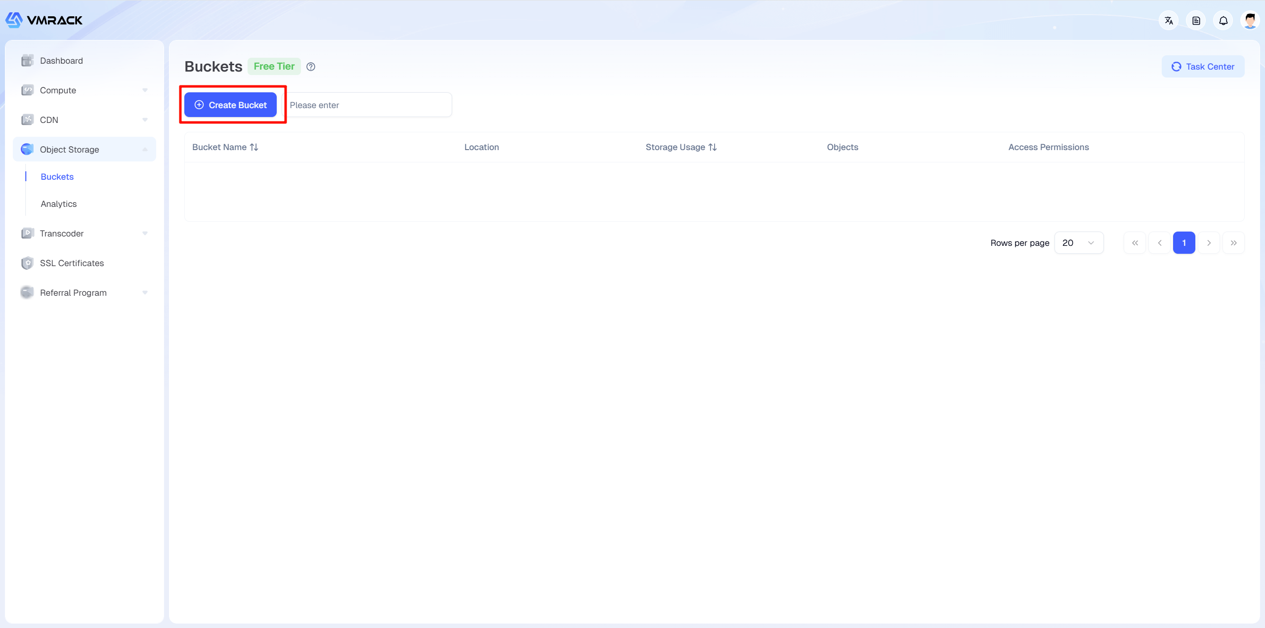Select the Buckets submenu item

[57, 177]
